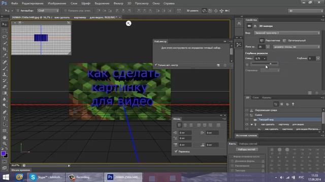Filter 3D panel by whole scene icon
The width and height of the screenshot is (325, 182).
click(276, 104)
